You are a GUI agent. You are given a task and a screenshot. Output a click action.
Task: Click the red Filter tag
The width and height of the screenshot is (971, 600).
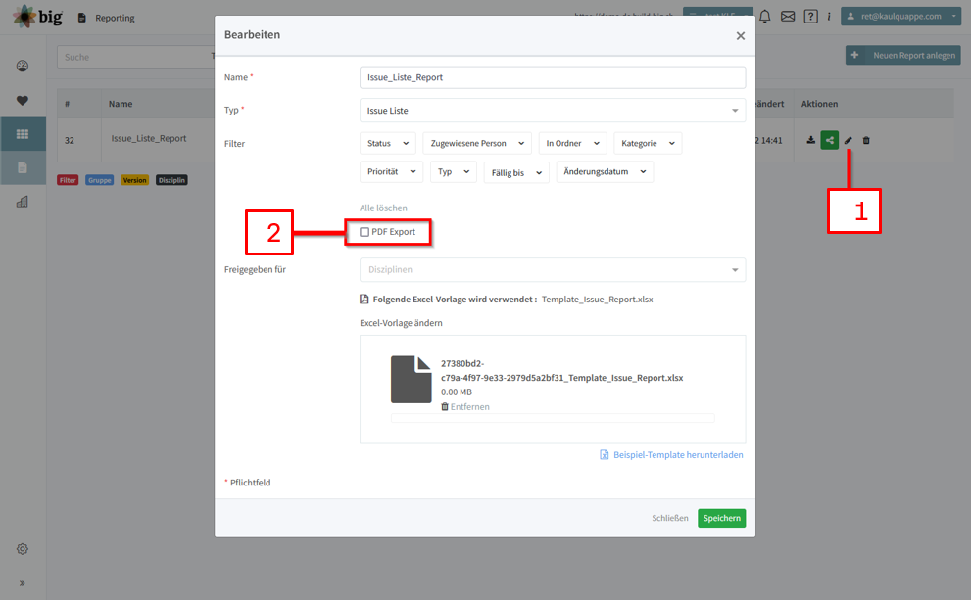pyautogui.click(x=69, y=181)
